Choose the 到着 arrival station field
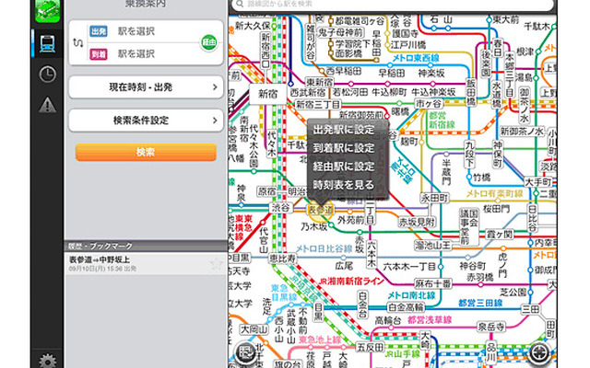This screenshot has width=590, height=368. (x=145, y=54)
